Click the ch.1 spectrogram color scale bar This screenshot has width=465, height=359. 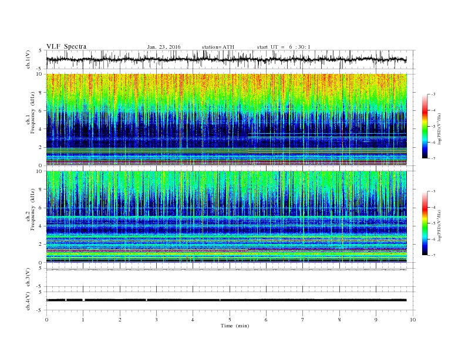pyautogui.click(x=424, y=126)
